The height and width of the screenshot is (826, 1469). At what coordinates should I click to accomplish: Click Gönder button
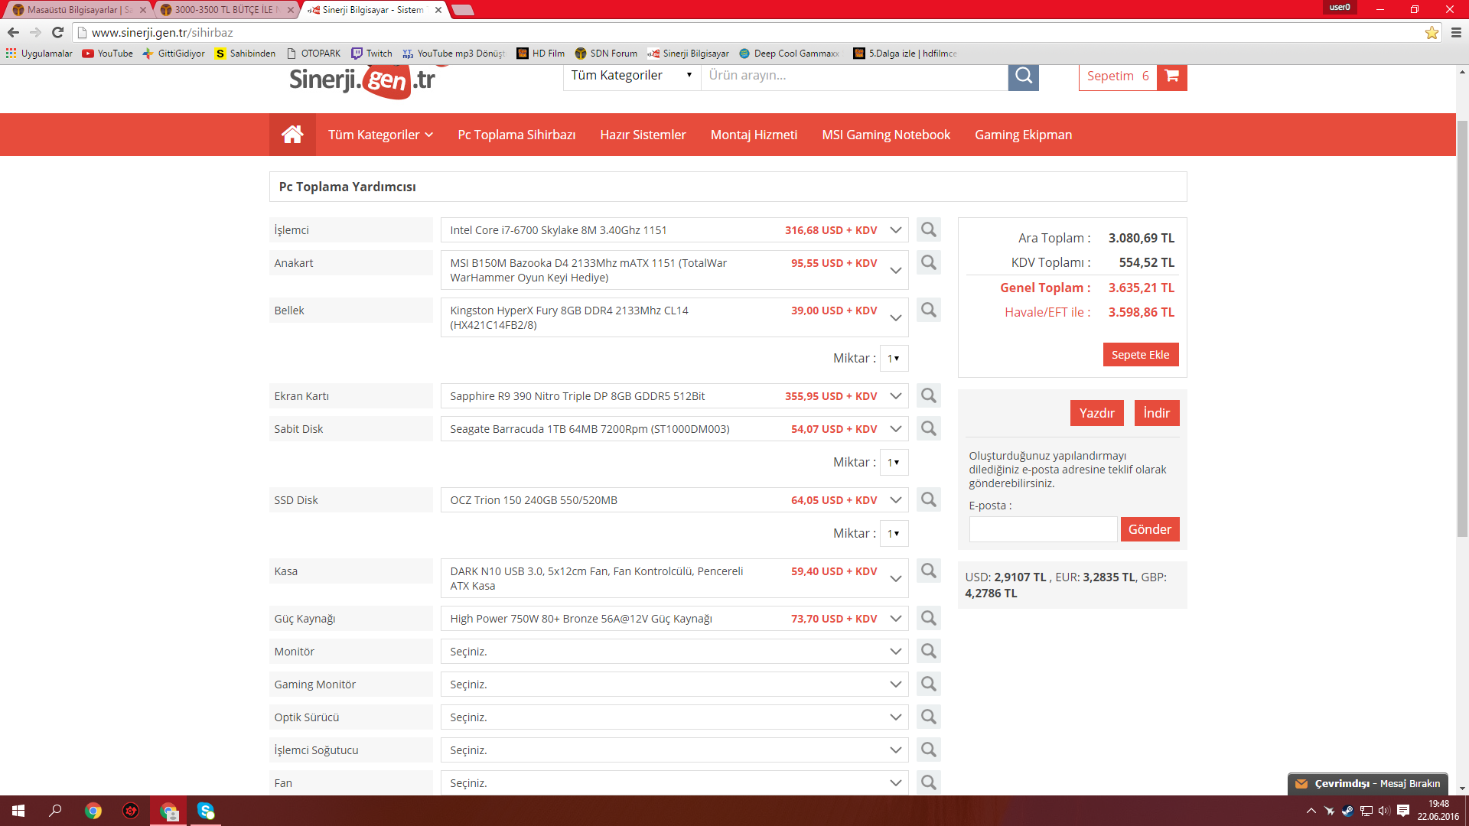point(1150,529)
